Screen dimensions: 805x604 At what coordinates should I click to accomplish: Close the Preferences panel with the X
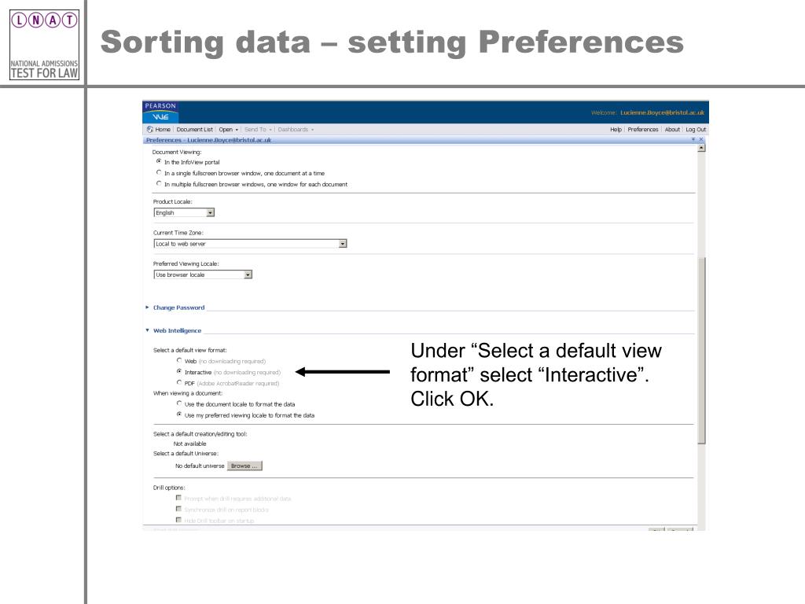click(701, 139)
